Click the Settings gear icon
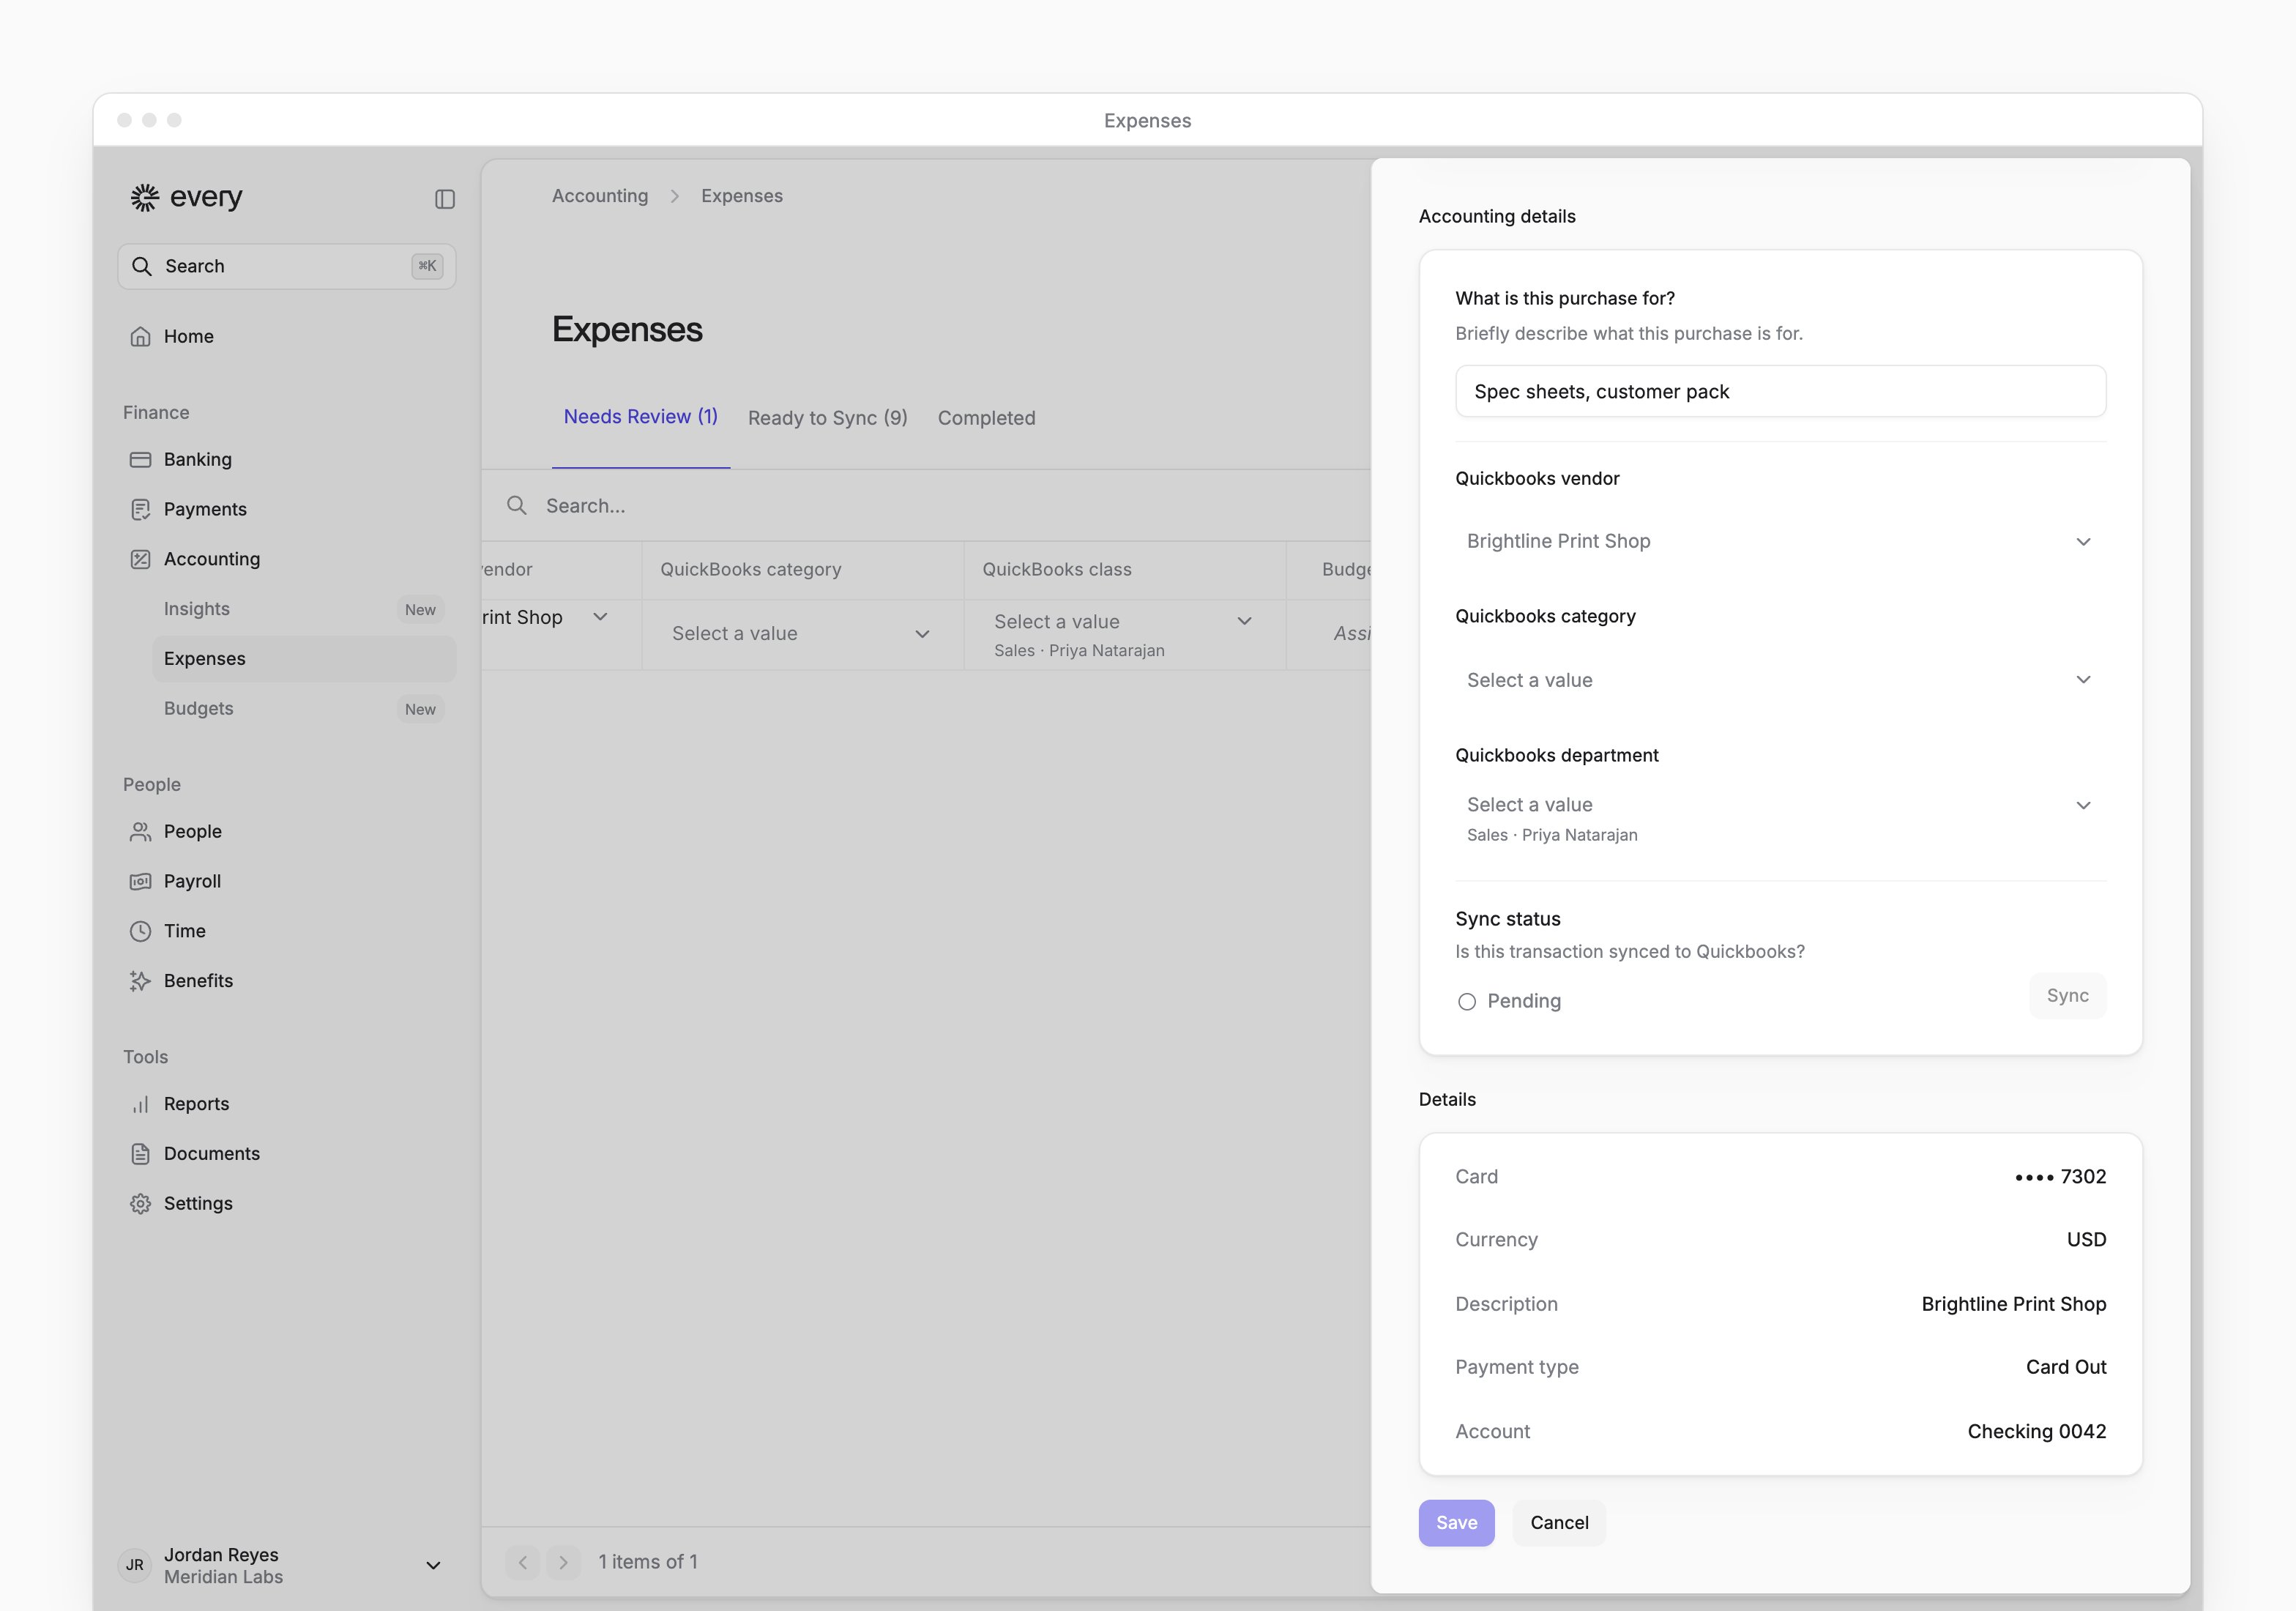The image size is (2296, 1611). 141,1203
